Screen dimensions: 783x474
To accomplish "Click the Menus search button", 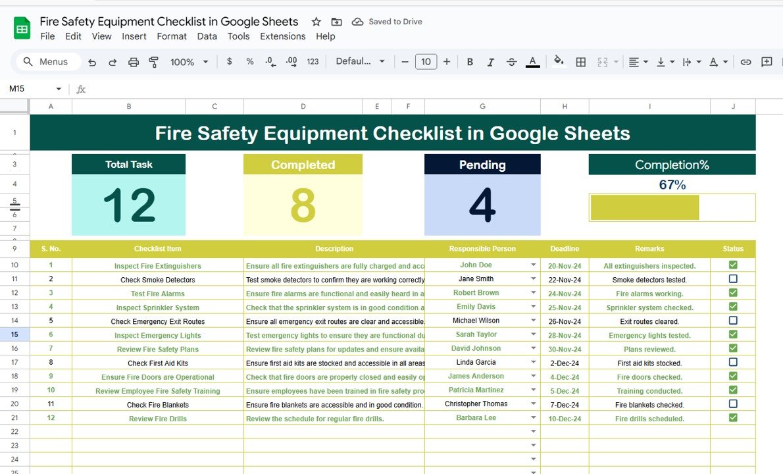I will pos(49,62).
